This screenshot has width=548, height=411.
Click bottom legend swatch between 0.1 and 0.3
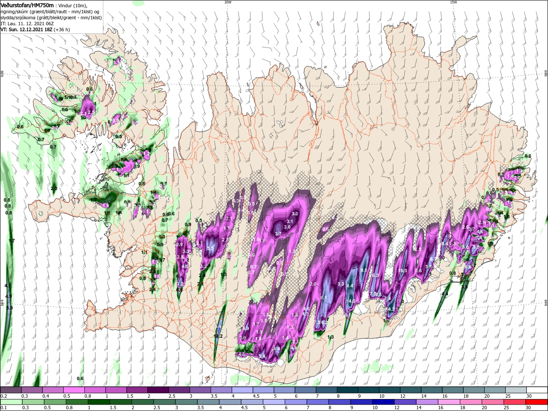coord(11,402)
